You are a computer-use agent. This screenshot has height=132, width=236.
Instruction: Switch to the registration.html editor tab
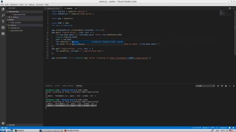(x=53, y=8)
